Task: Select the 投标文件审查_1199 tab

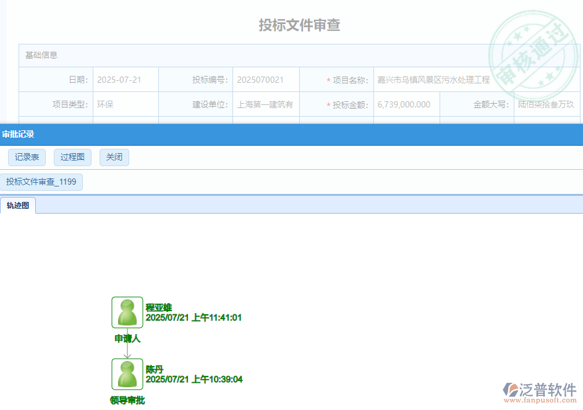Action: point(41,182)
